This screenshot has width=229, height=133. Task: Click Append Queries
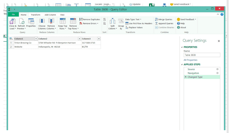[164, 23]
